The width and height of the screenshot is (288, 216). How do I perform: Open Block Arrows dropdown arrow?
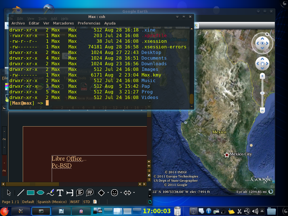coord(134,193)
